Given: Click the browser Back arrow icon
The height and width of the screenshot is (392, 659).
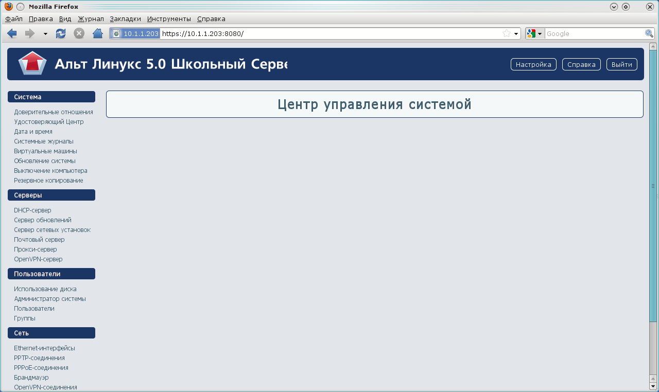Looking at the screenshot, I should [12, 33].
